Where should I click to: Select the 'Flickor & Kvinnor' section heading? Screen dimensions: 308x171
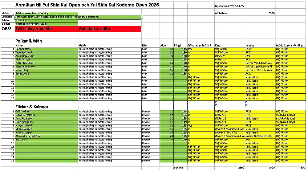pos(32,107)
